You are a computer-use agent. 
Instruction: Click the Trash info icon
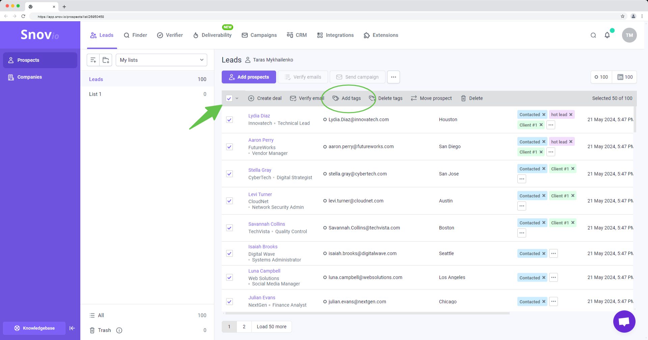click(119, 330)
